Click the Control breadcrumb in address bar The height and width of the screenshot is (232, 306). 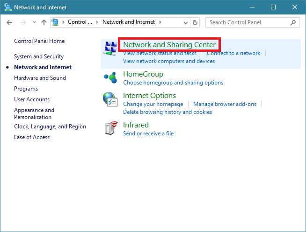80,22
